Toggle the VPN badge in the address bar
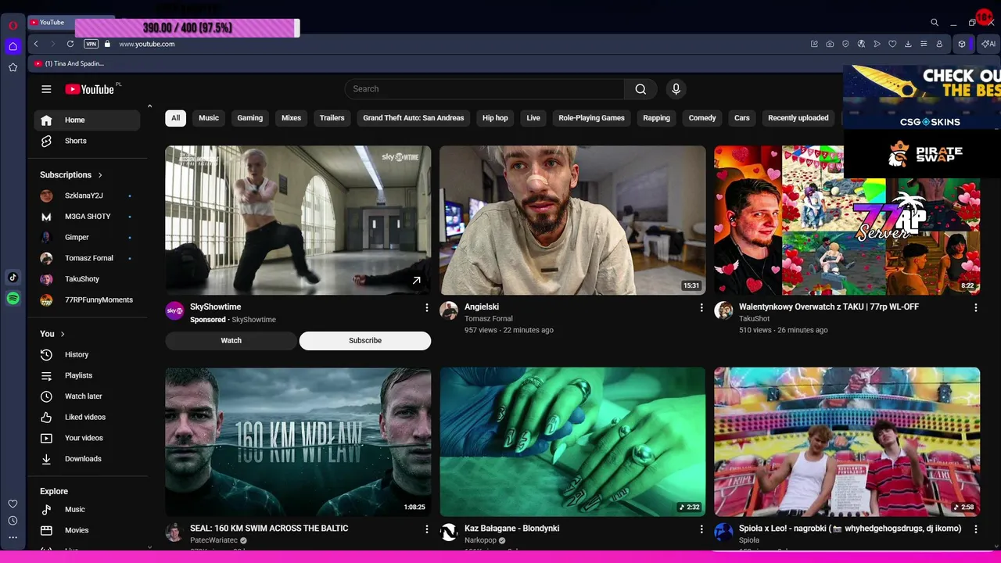1001x563 pixels. 91,44
